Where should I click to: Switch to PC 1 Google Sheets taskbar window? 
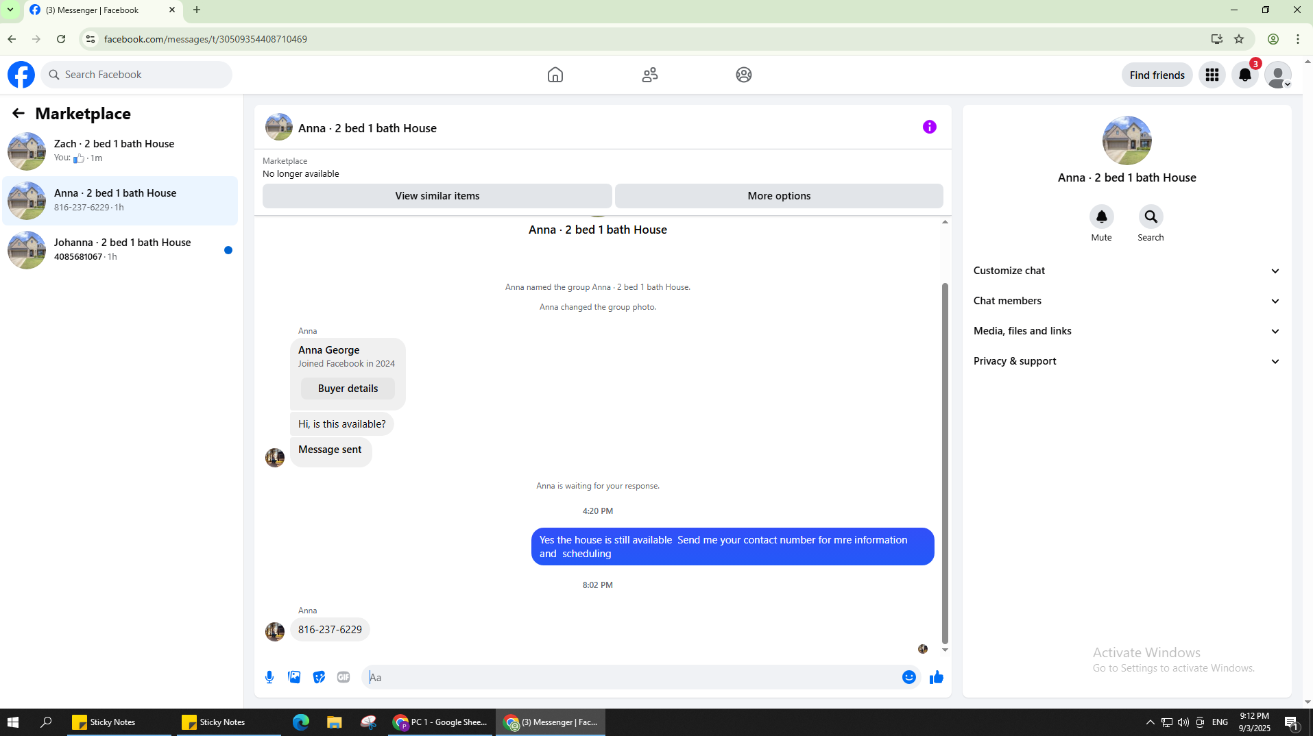click(x=440, y=722)
